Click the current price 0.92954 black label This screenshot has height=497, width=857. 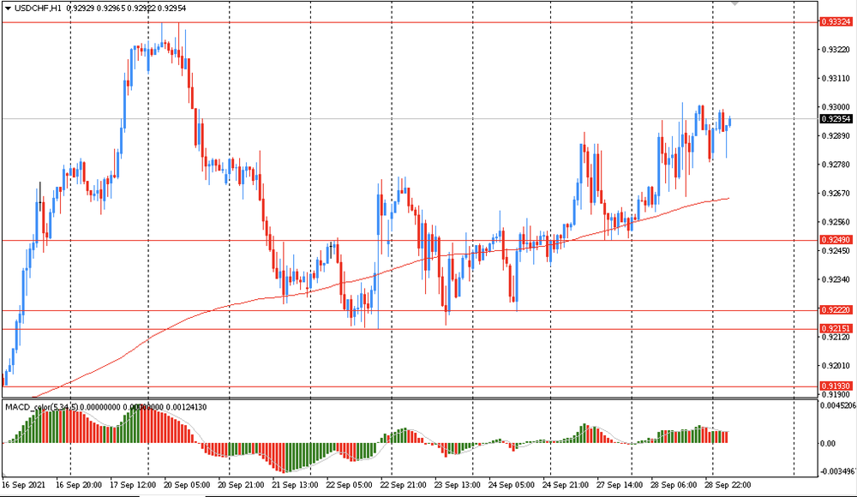(x=836, y=119)
